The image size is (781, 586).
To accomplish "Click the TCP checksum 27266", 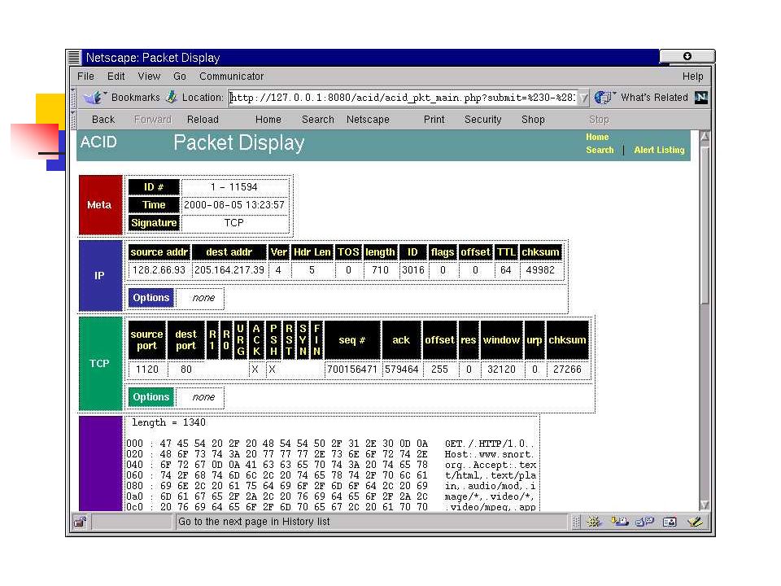I will [567, 370].
